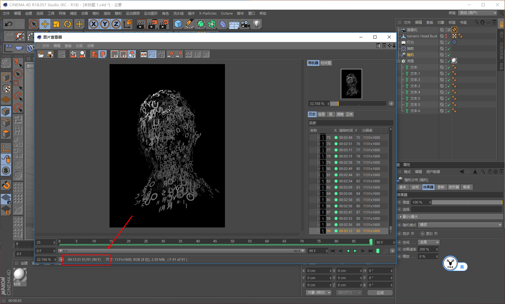Add a cube primitive object

click(178, 24)
